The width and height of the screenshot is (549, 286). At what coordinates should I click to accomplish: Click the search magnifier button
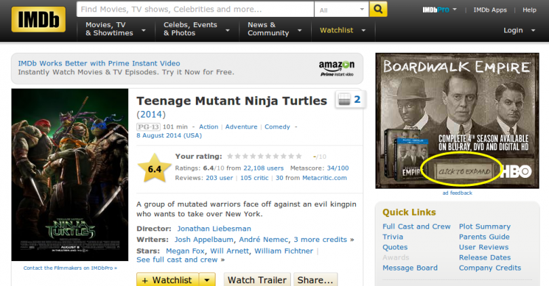[378, 9]
